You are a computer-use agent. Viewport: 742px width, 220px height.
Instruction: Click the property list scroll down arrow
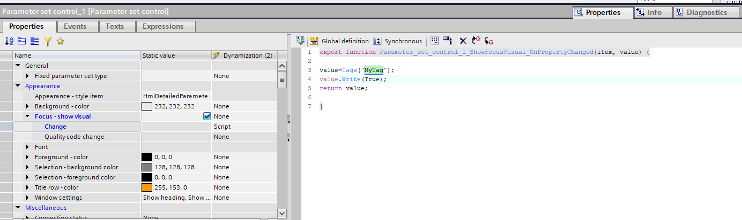pos(282,213)
